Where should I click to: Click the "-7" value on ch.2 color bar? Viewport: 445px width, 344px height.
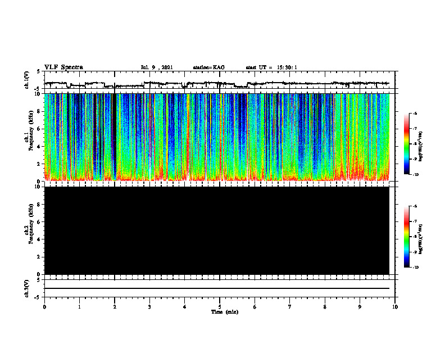415,221
